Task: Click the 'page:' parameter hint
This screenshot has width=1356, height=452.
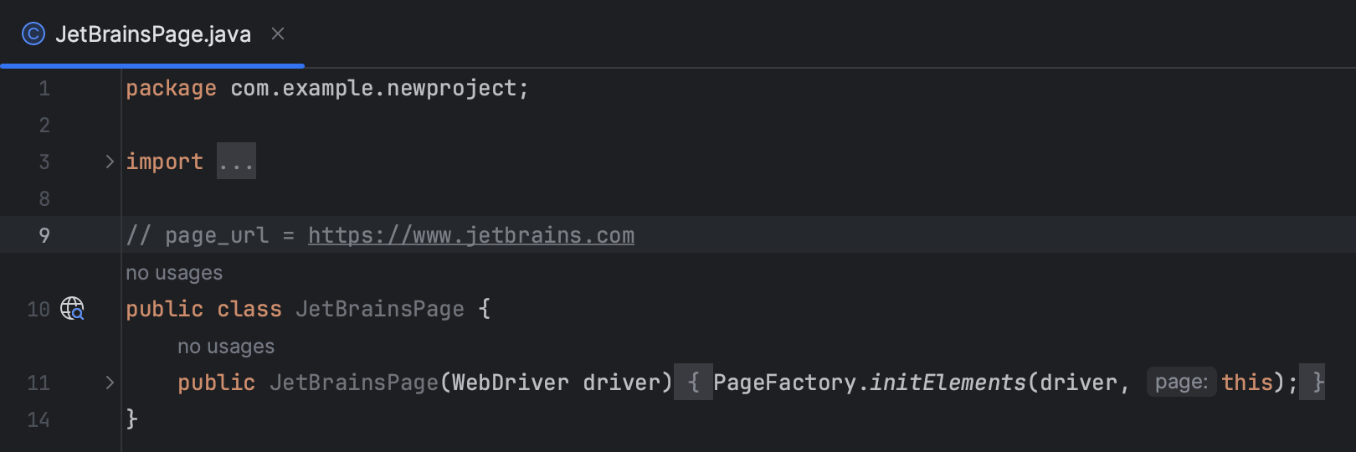Action: point(1181,383)
